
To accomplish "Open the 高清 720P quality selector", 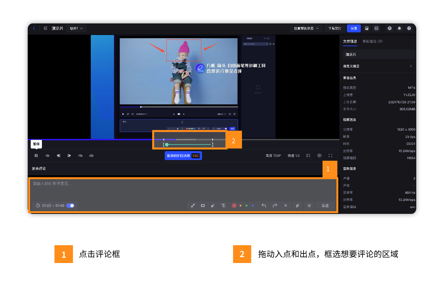I will [x=273, y=156].
